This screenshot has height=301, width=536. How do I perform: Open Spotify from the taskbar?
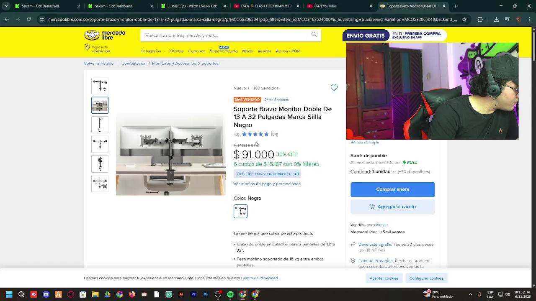(x=230, y=294)
